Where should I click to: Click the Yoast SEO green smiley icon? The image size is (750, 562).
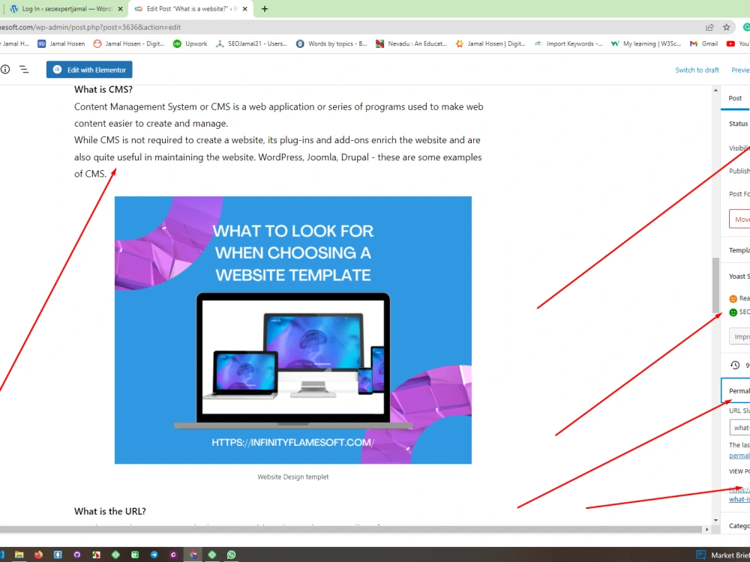[733, 312]
